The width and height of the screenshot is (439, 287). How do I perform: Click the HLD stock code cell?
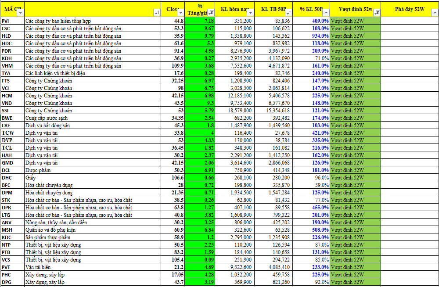click(12, 36)
